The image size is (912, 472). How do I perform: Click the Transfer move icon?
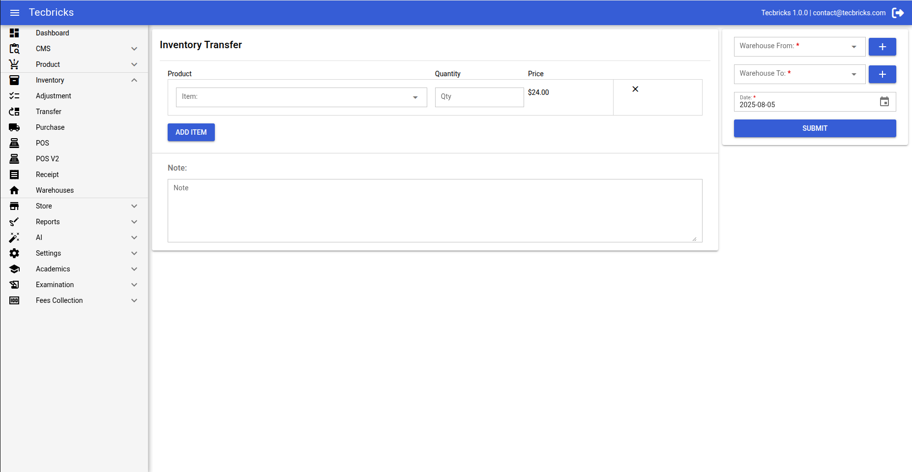coord(14,112)
